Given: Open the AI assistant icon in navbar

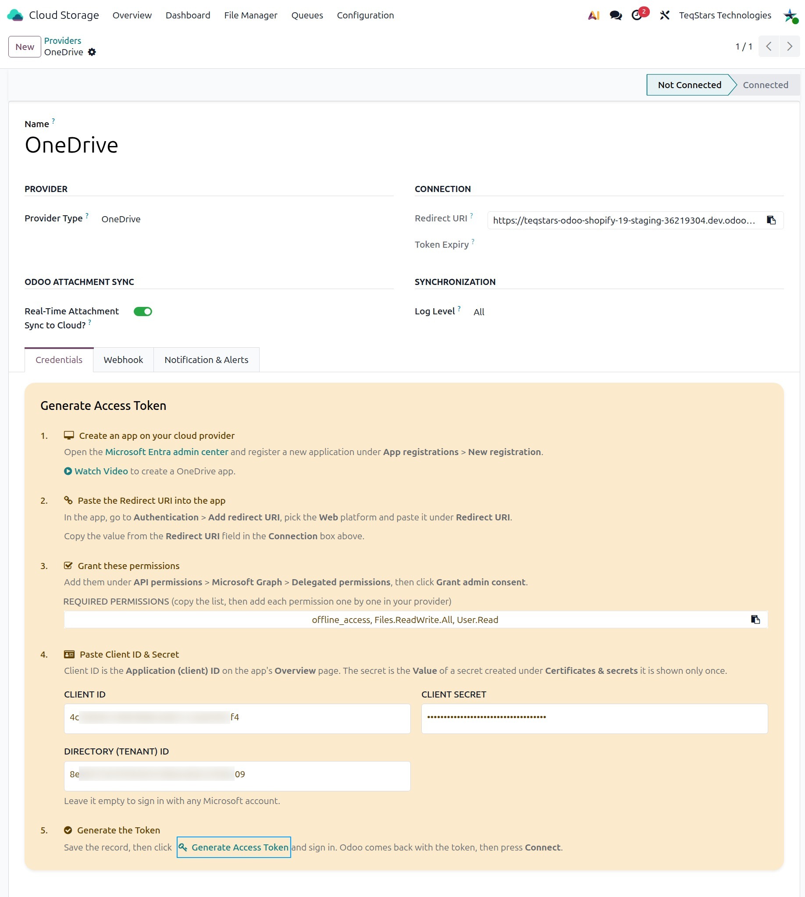Looking at the screenshot, I should 593,15.
